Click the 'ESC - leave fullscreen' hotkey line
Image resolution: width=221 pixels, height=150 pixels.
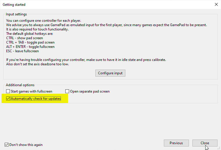(x=22, y=51)
